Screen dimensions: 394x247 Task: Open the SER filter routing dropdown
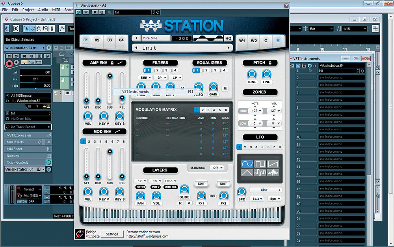145,78
